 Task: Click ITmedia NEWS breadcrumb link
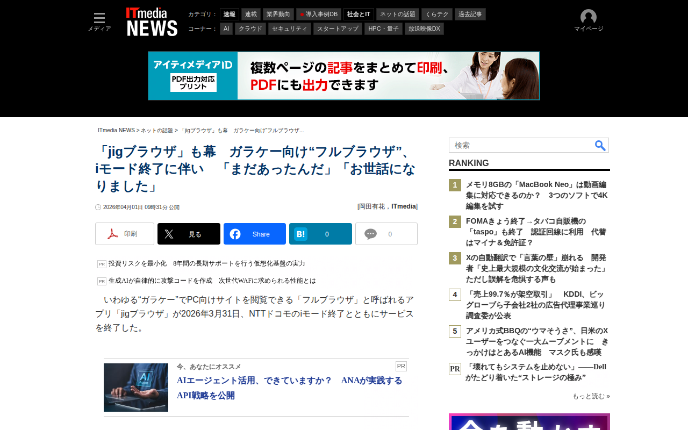pos(116,131)
